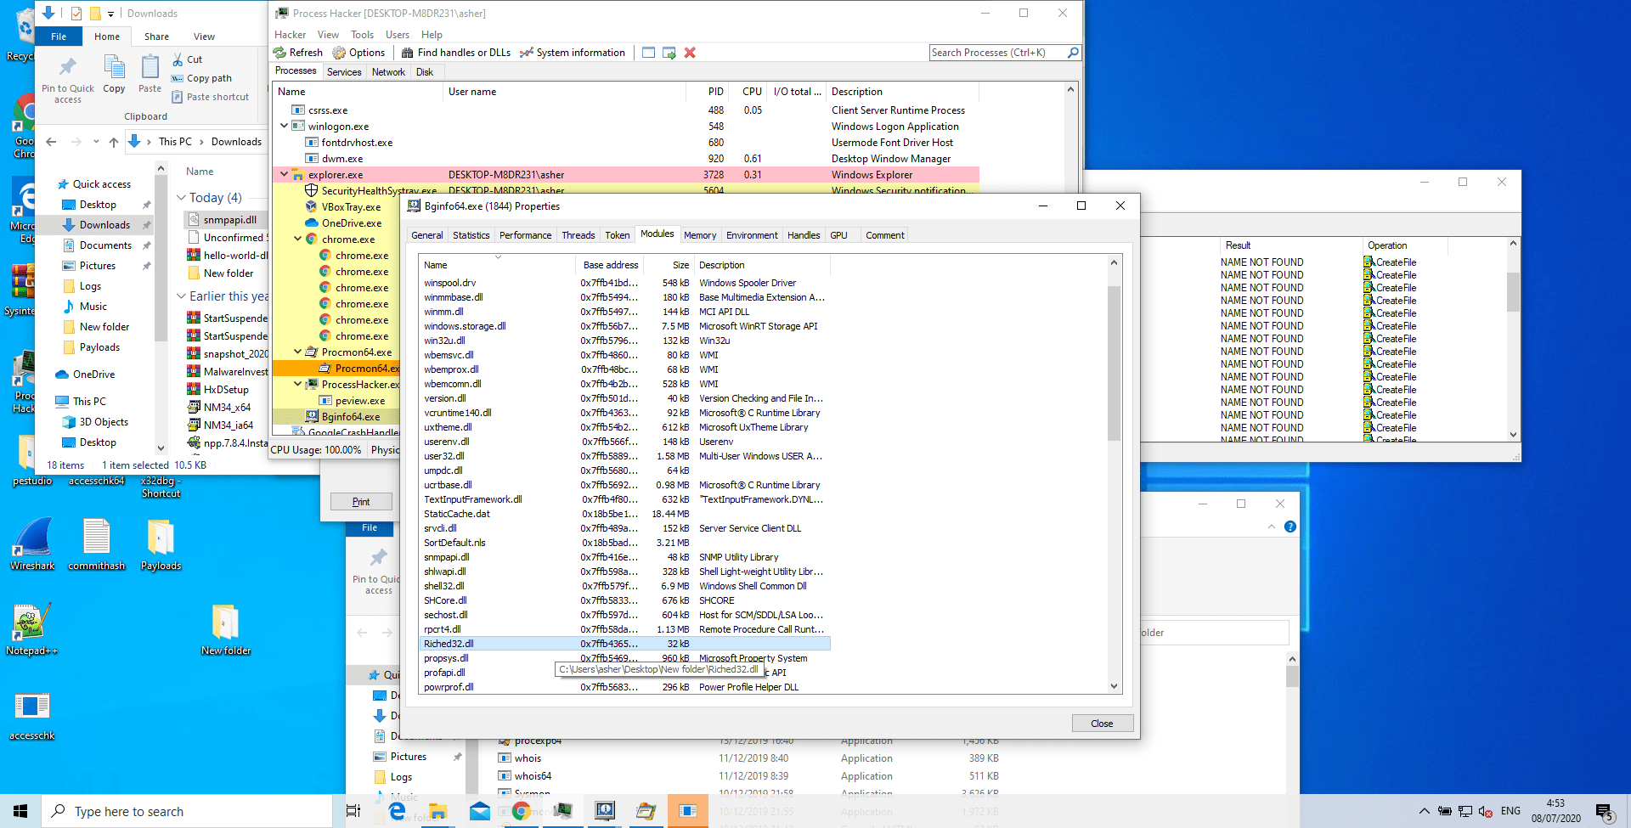Select dwm.exe process row

[626, 159]
